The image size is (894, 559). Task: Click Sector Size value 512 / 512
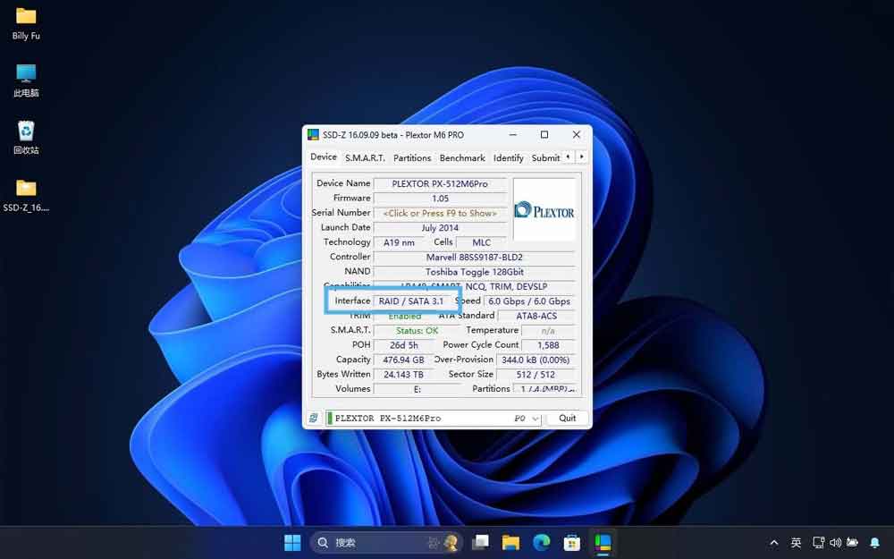pos(536,375)
